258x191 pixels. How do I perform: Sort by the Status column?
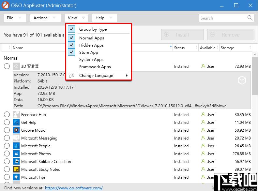(186, 48)
